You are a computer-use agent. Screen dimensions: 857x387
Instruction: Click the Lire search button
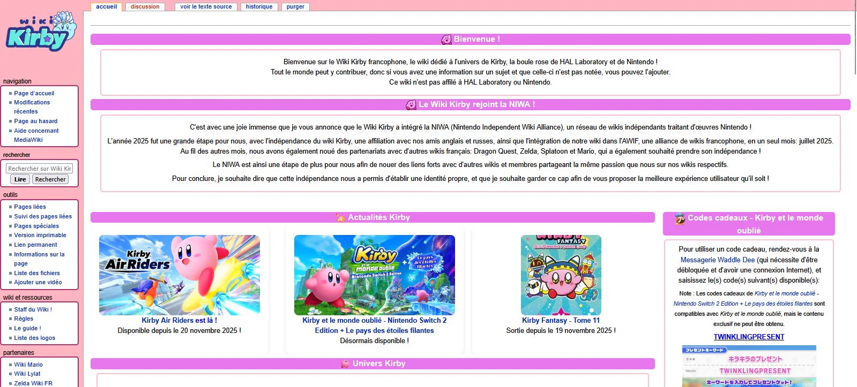[x=20, y=179]
